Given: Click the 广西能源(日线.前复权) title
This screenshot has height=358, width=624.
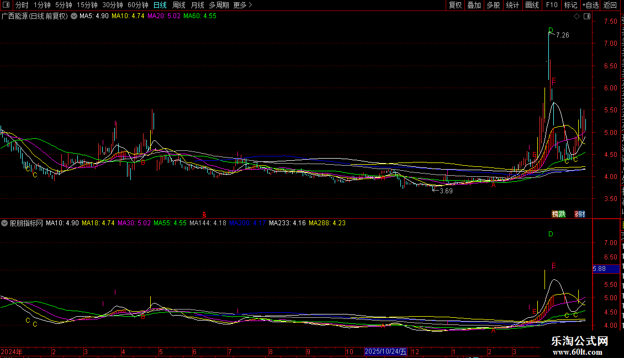Looking at the screenshot, I should [35, 17].
